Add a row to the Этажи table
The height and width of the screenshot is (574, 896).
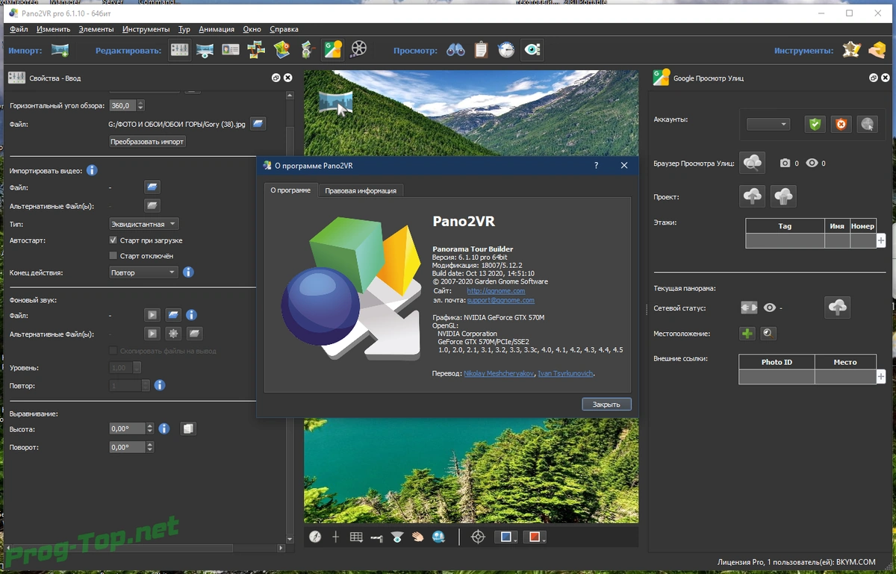point(881,240)
